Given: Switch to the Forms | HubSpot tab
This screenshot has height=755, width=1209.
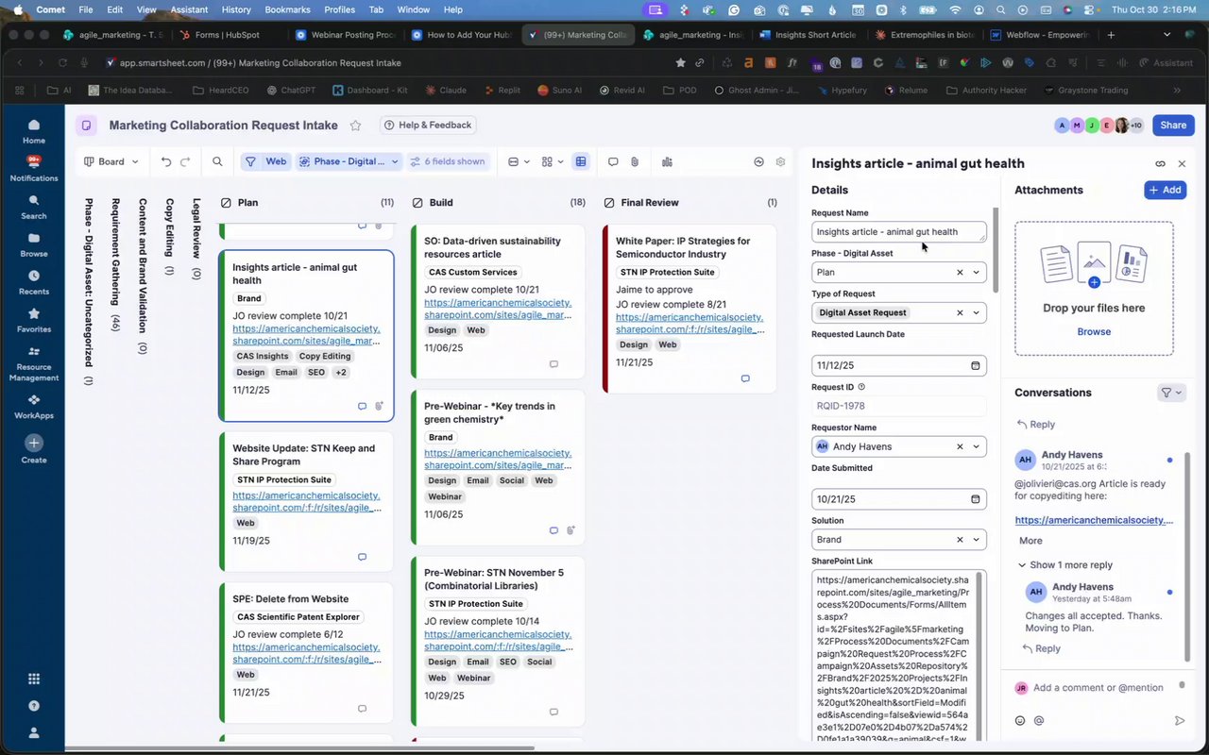Looking at the screenshot, I should pos(227,35).
